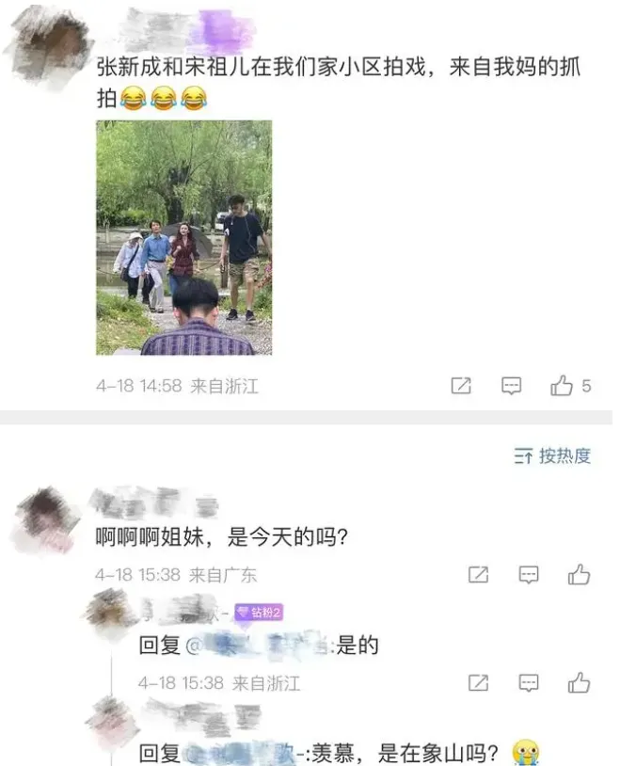Open the blurred username of the post author

pyautogui.click(x=188, y=30)
